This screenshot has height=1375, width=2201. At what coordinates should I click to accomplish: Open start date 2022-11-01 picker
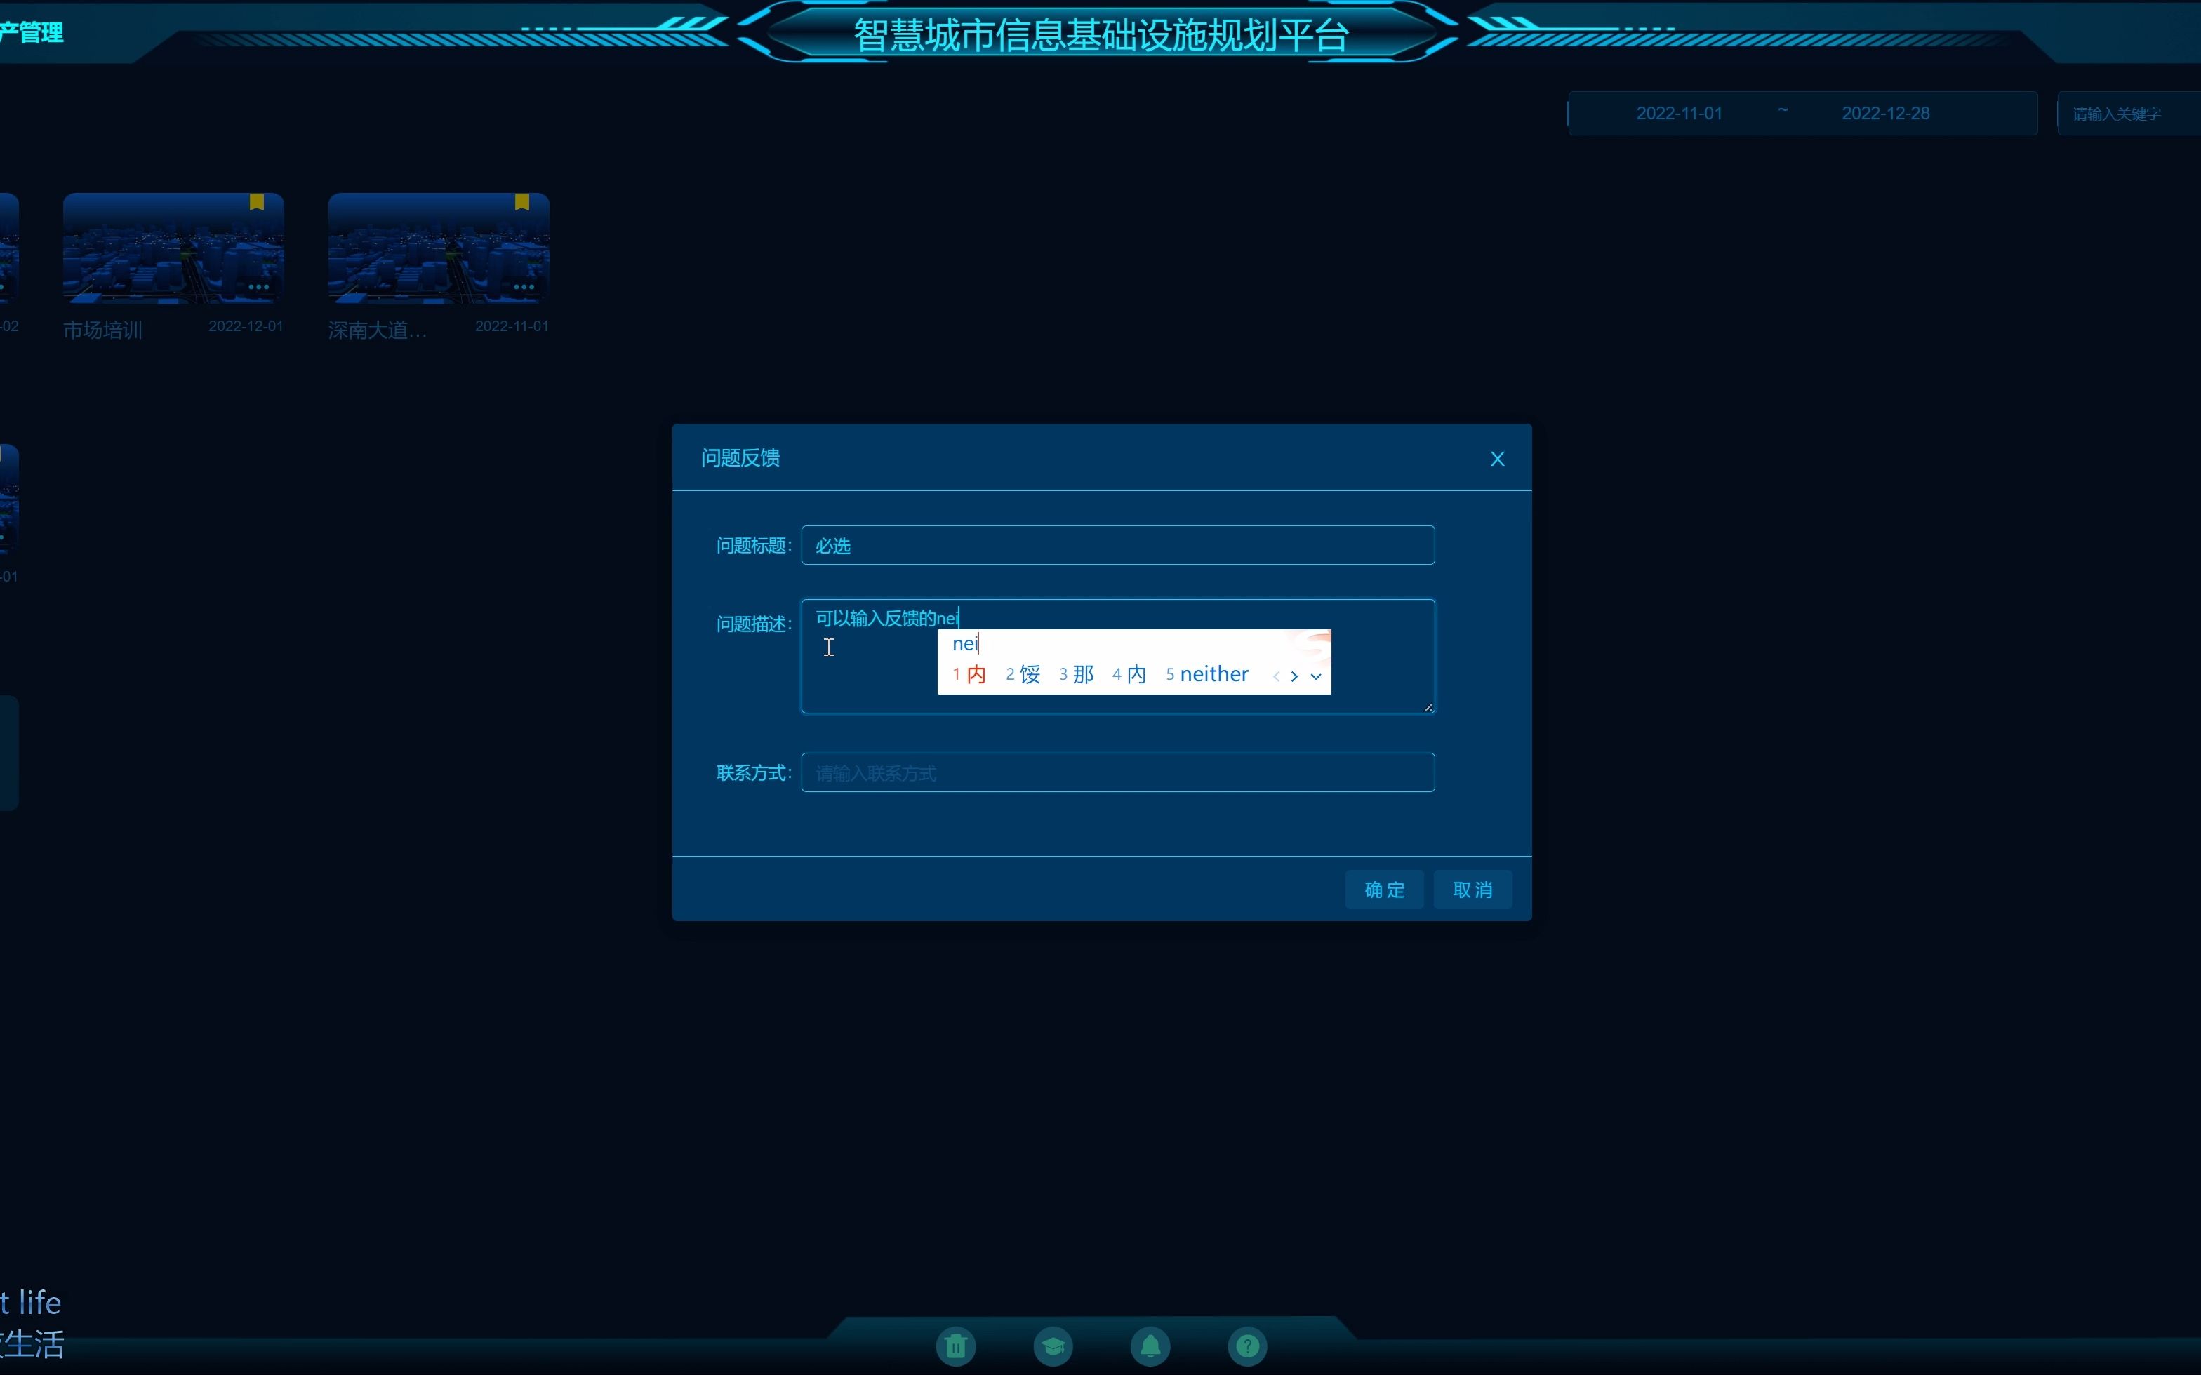(x=1679, y=114)
